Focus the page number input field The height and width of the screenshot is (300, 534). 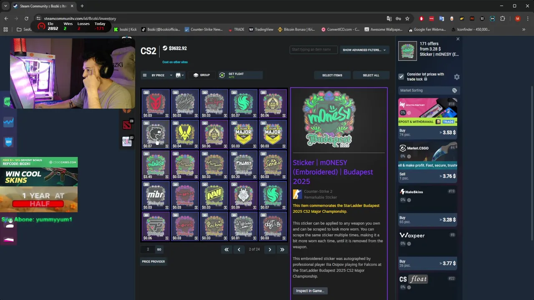(148, 250)
